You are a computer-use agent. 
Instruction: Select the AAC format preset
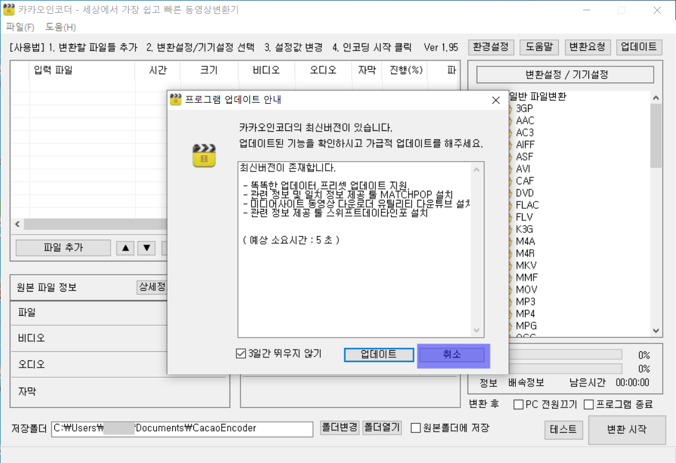525,121
